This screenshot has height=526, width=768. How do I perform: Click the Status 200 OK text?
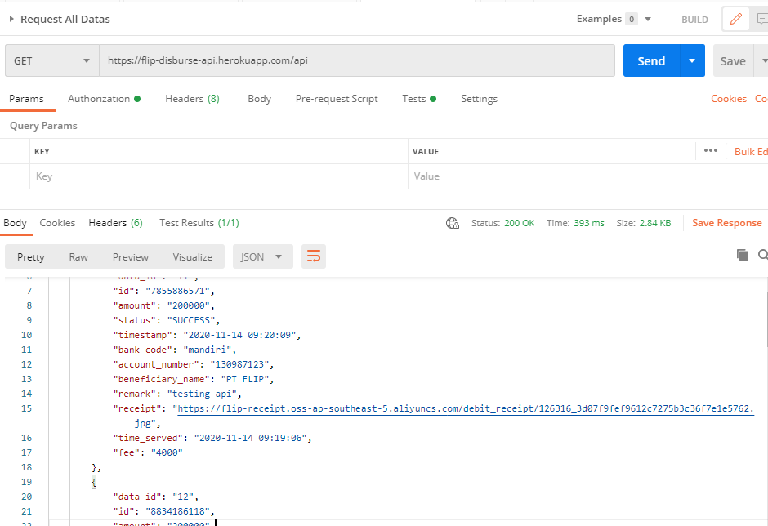pyautogui.click(x=502, y=223)
